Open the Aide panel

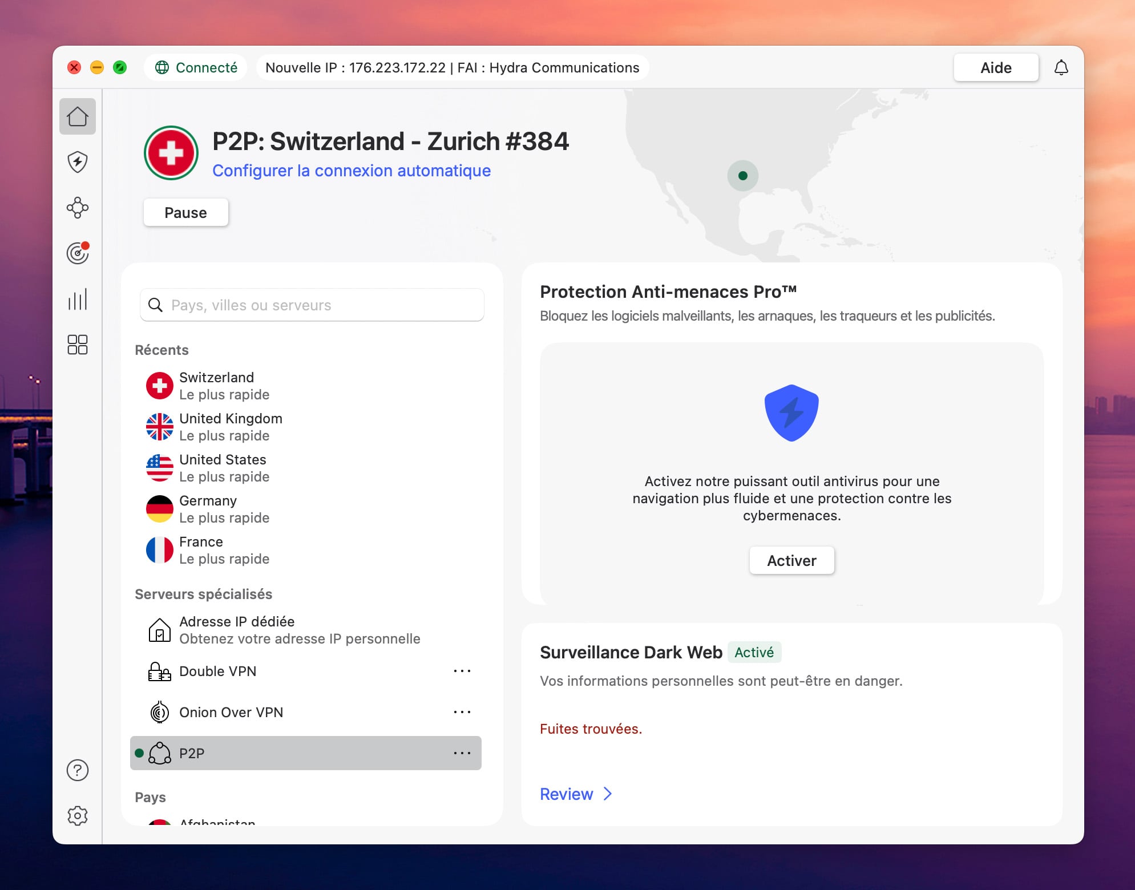tap(996, 67)
